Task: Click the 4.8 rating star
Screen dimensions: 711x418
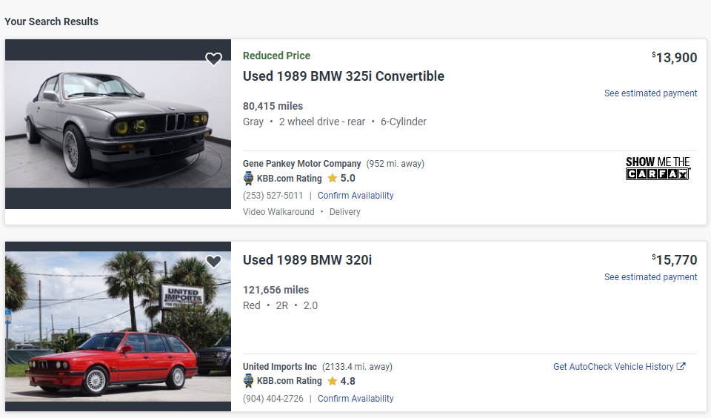Action: (333, 381)
